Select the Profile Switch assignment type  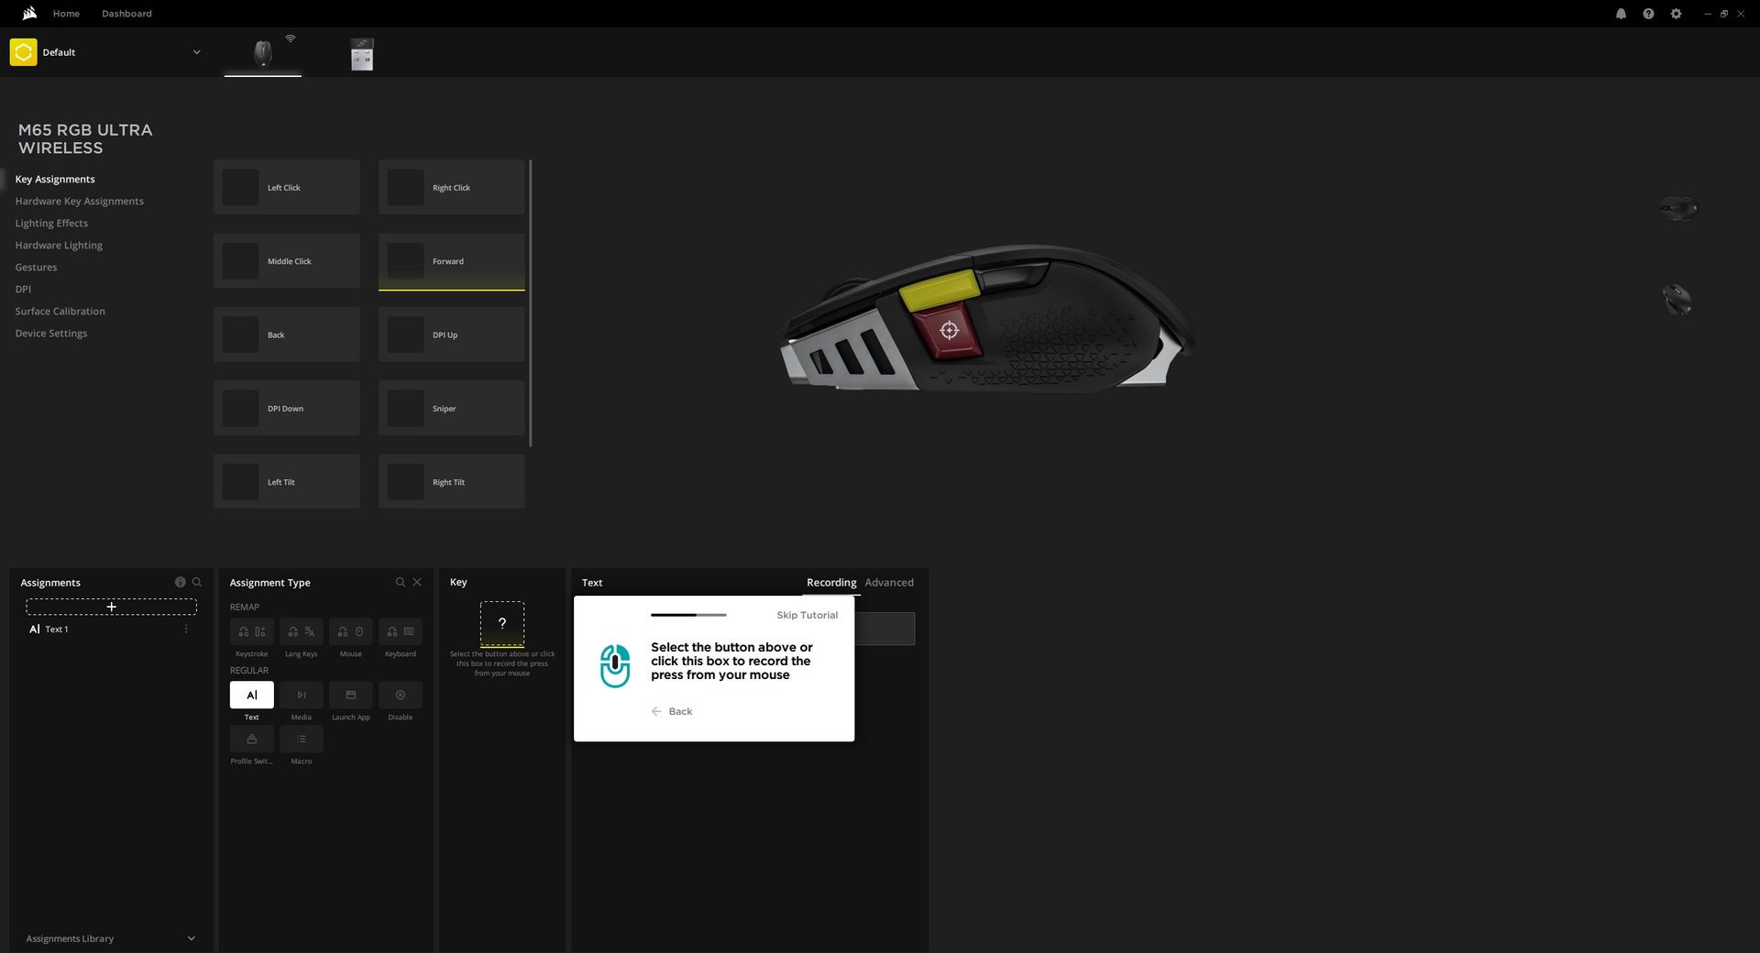[251, 739]
